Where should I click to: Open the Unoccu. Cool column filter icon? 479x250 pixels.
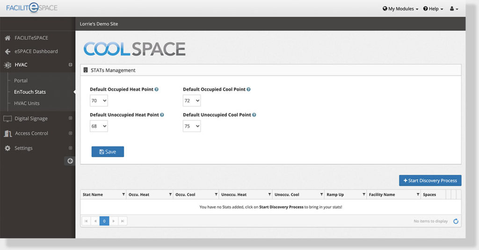(321, 194)
